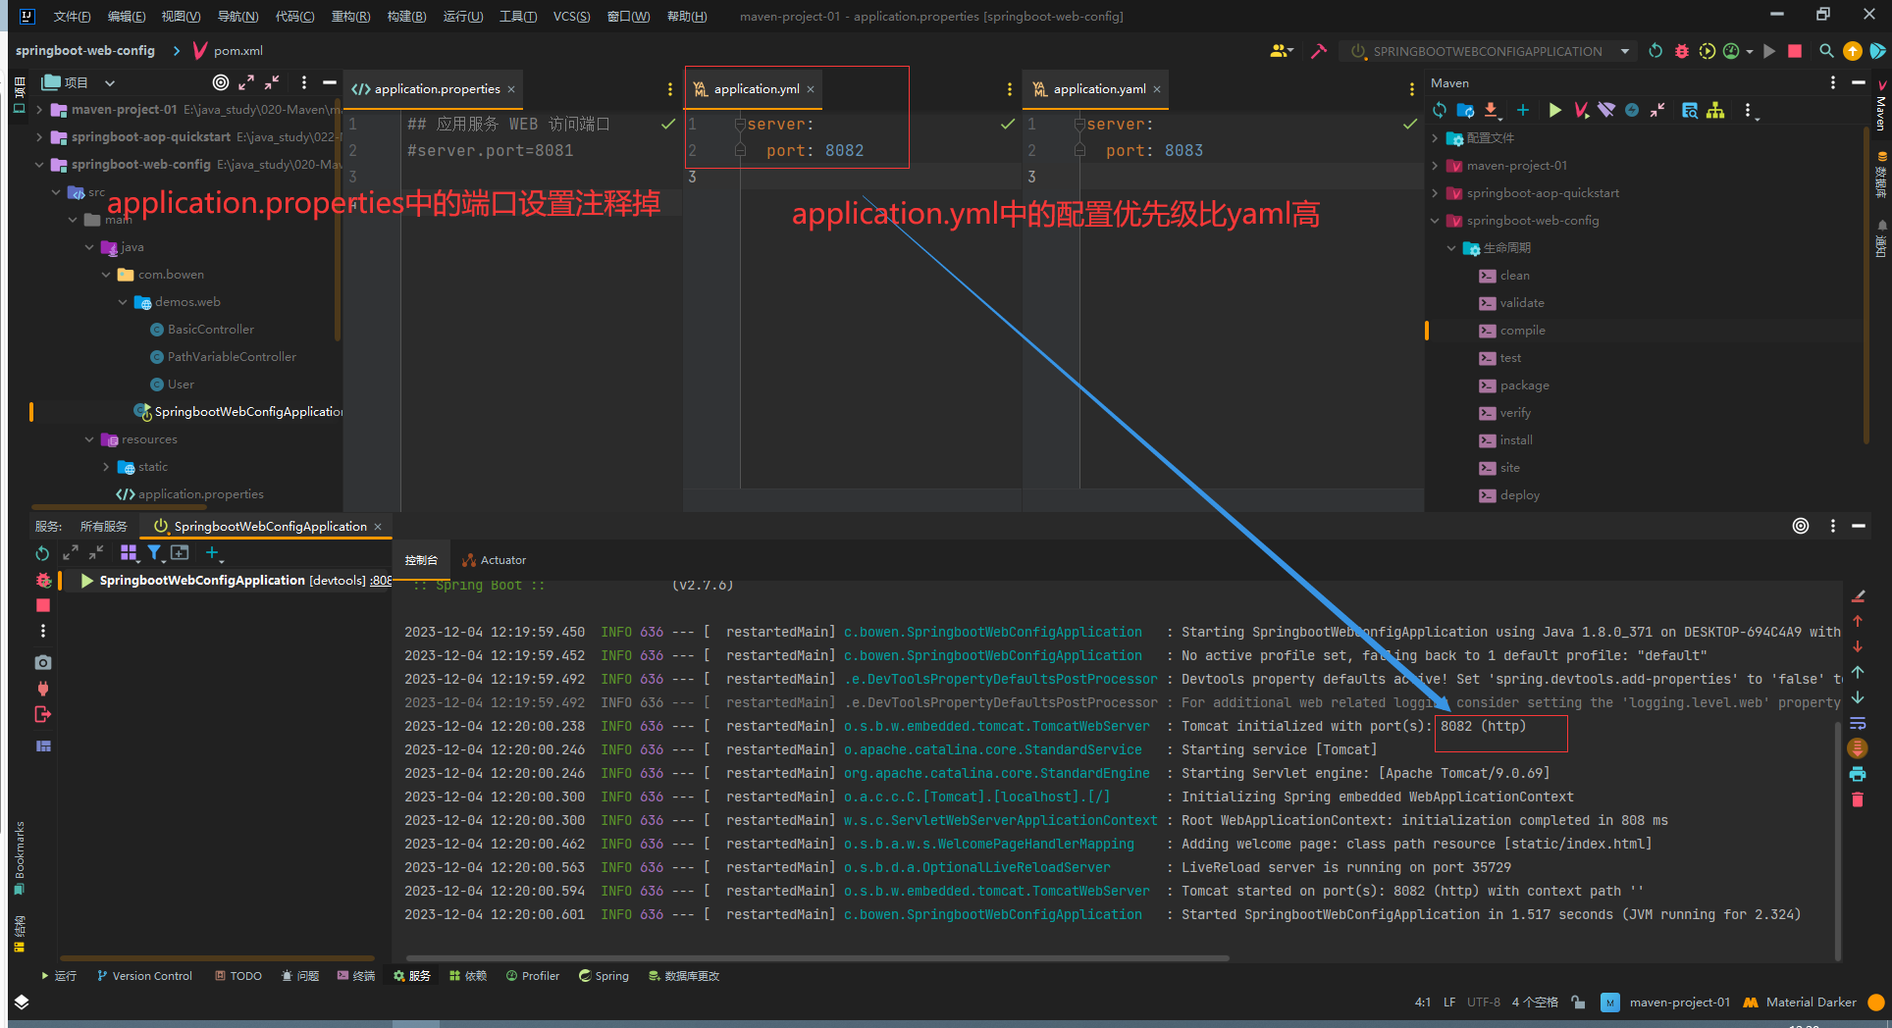Open 文件(F) menu
The height and width of the screenshot is (1028, 1892).
[x=72, y=16]
